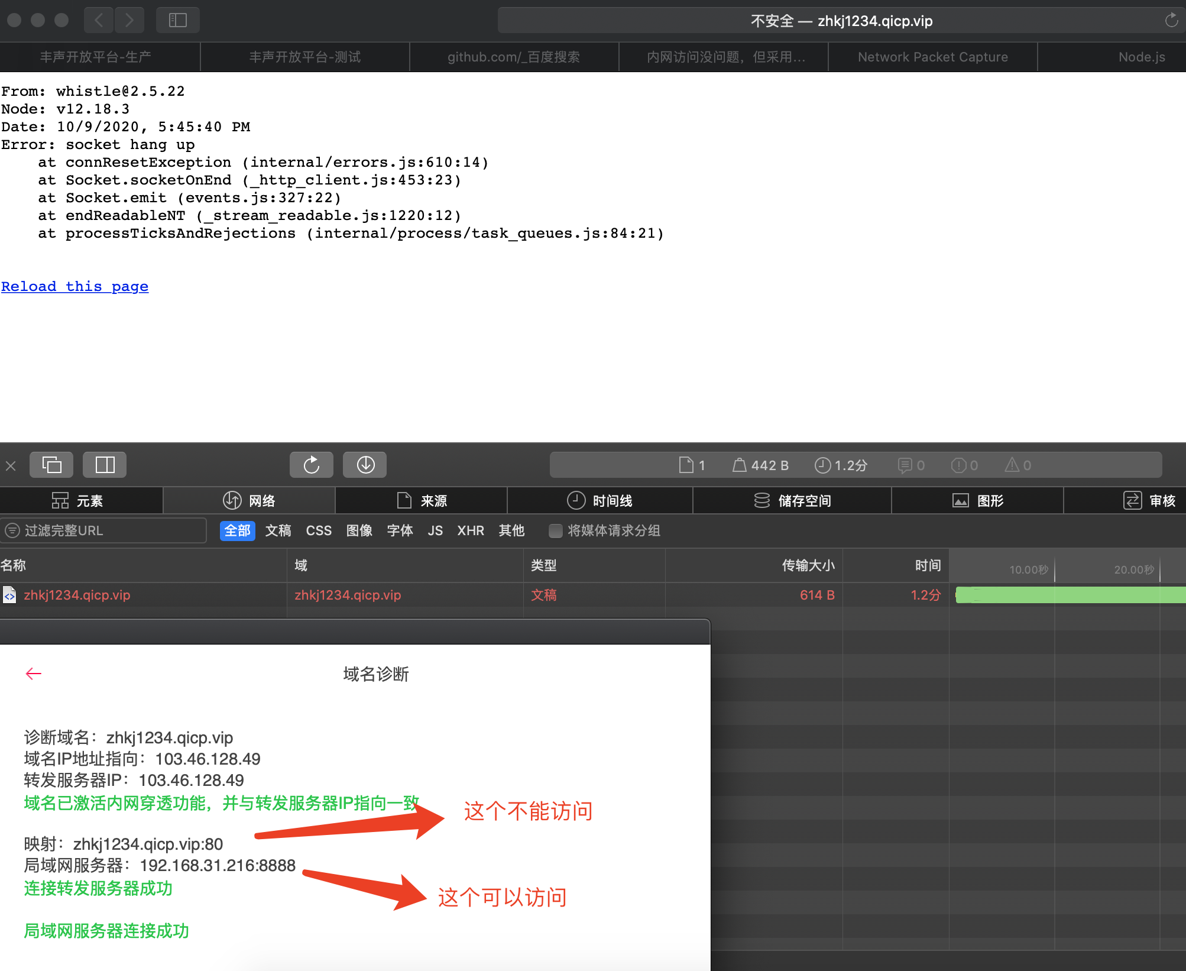
Task: Filter network resources by CSS
Action: [319, 530]
